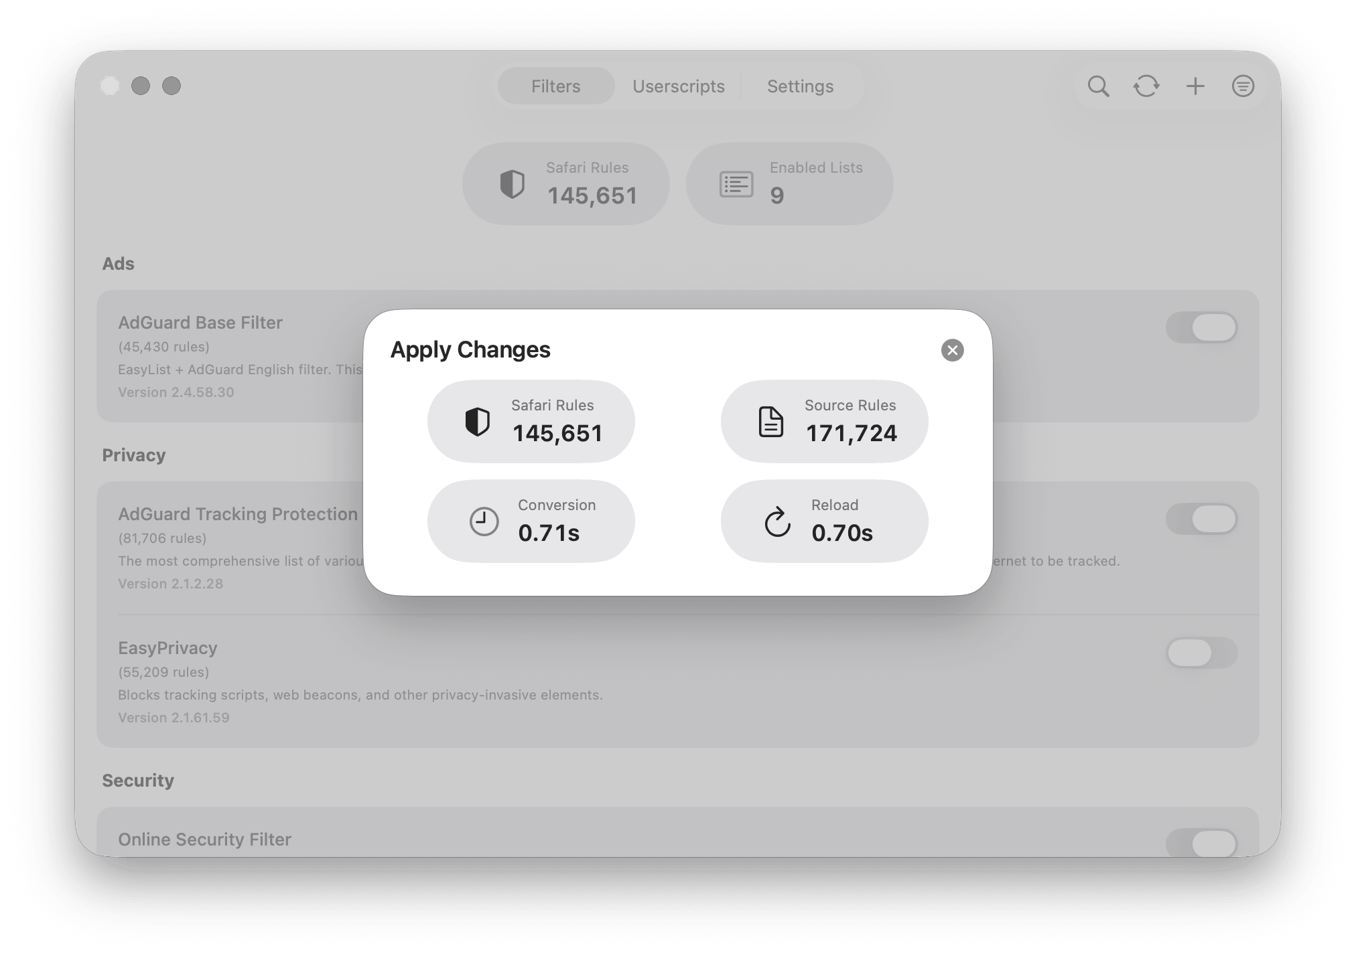Click the EasyPrivacy description about tracking scripts
The height and width of the screenshot is (956, 1356).
click(x=360, y=695)
